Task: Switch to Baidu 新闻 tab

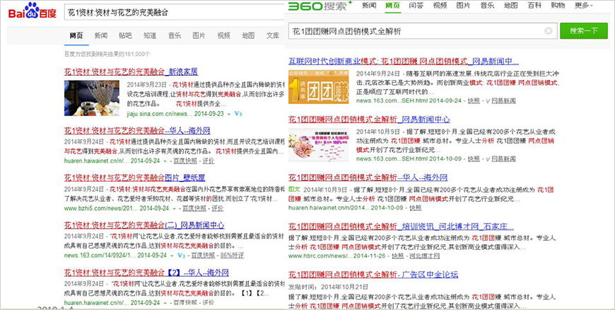Action: pos(101,35)
